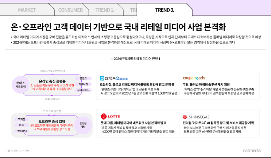Click the SHINSEGAE flower logo

(185, 117)
